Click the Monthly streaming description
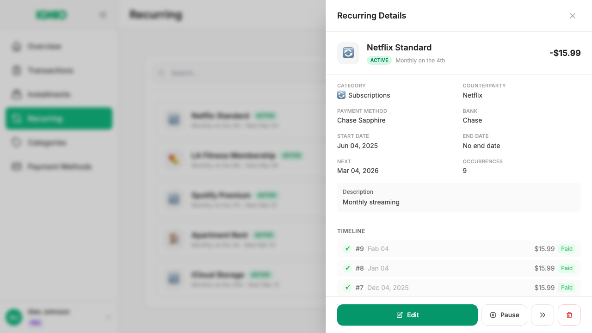Image resolution: width=592 pixels, height=333 pixels. pyautogui.click(x=371, y=202)
